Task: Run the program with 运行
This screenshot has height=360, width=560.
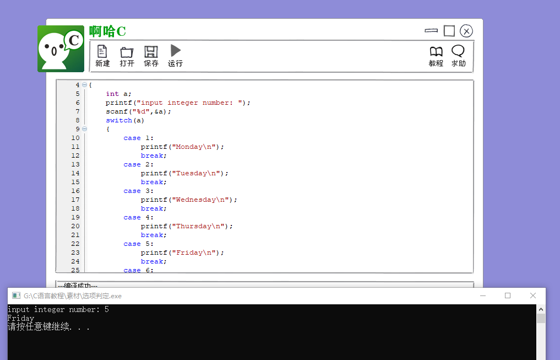Action: (x=175, y=56)
